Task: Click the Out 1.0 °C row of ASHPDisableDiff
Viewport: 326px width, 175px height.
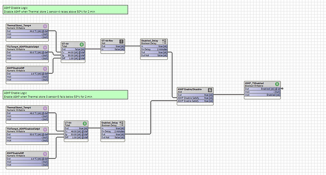Action: pyautogui.click(x=27, y=73)
